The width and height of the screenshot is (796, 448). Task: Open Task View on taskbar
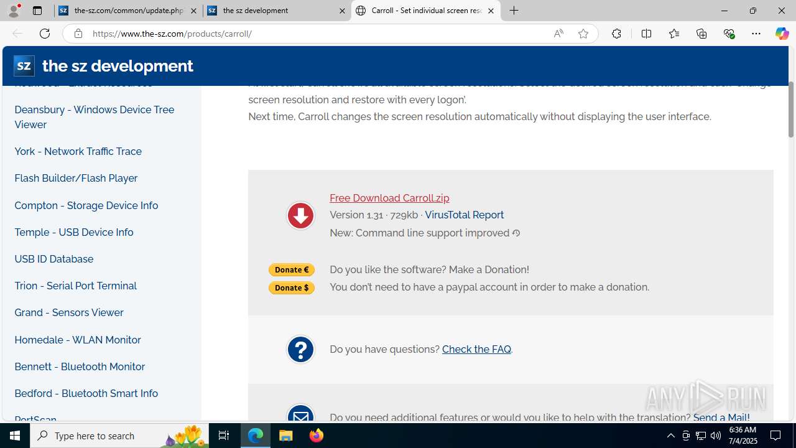click(224, 436)
